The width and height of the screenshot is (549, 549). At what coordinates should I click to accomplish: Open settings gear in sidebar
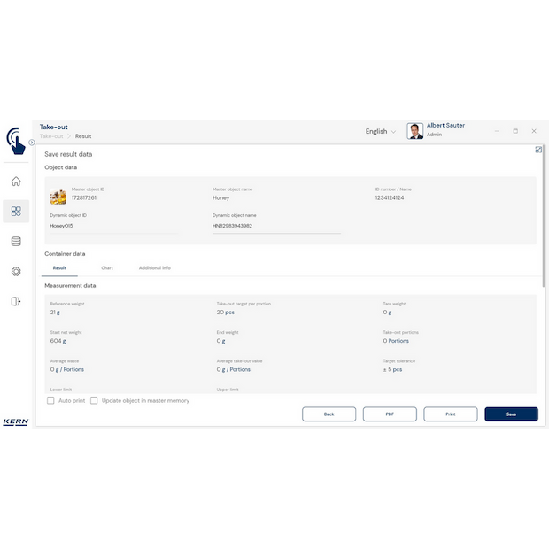click(16, 271)
